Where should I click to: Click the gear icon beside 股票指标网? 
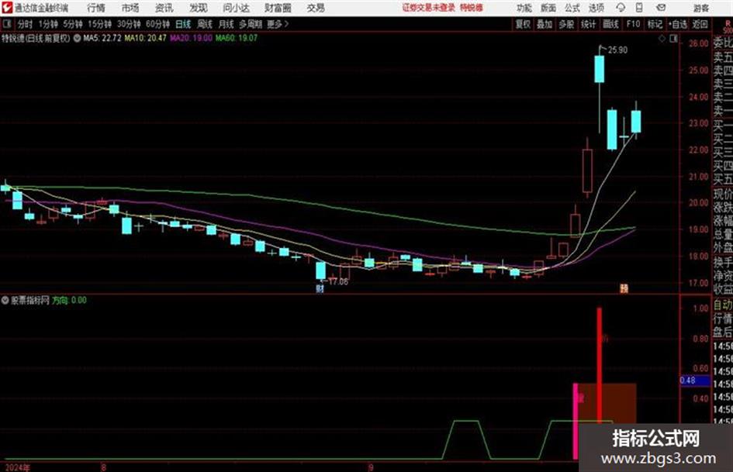5,300
